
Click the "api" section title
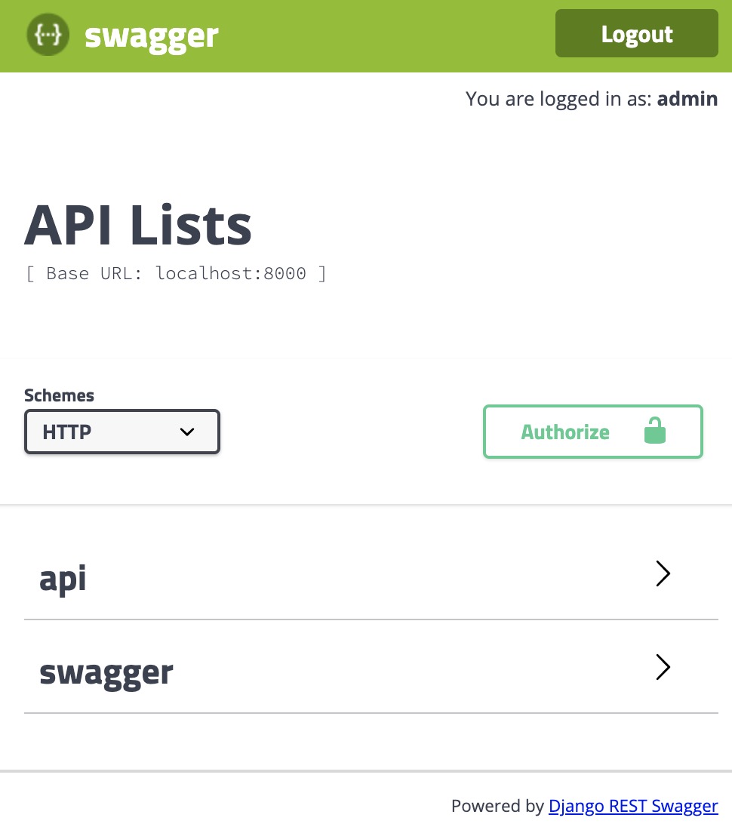(63, 578)
